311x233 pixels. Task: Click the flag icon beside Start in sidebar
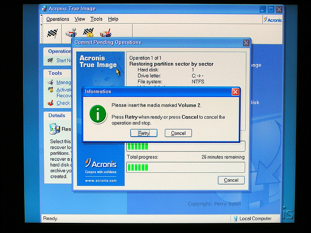[51, 60]
